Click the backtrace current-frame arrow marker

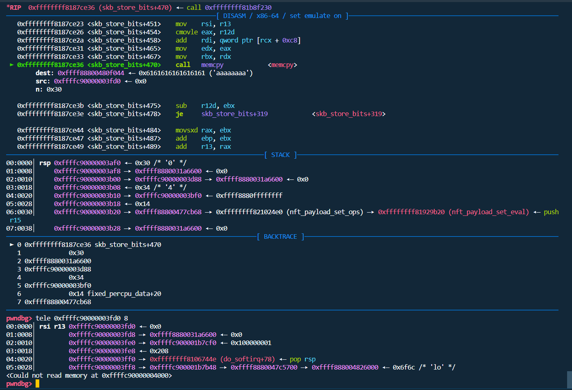(x=12, y=244)
